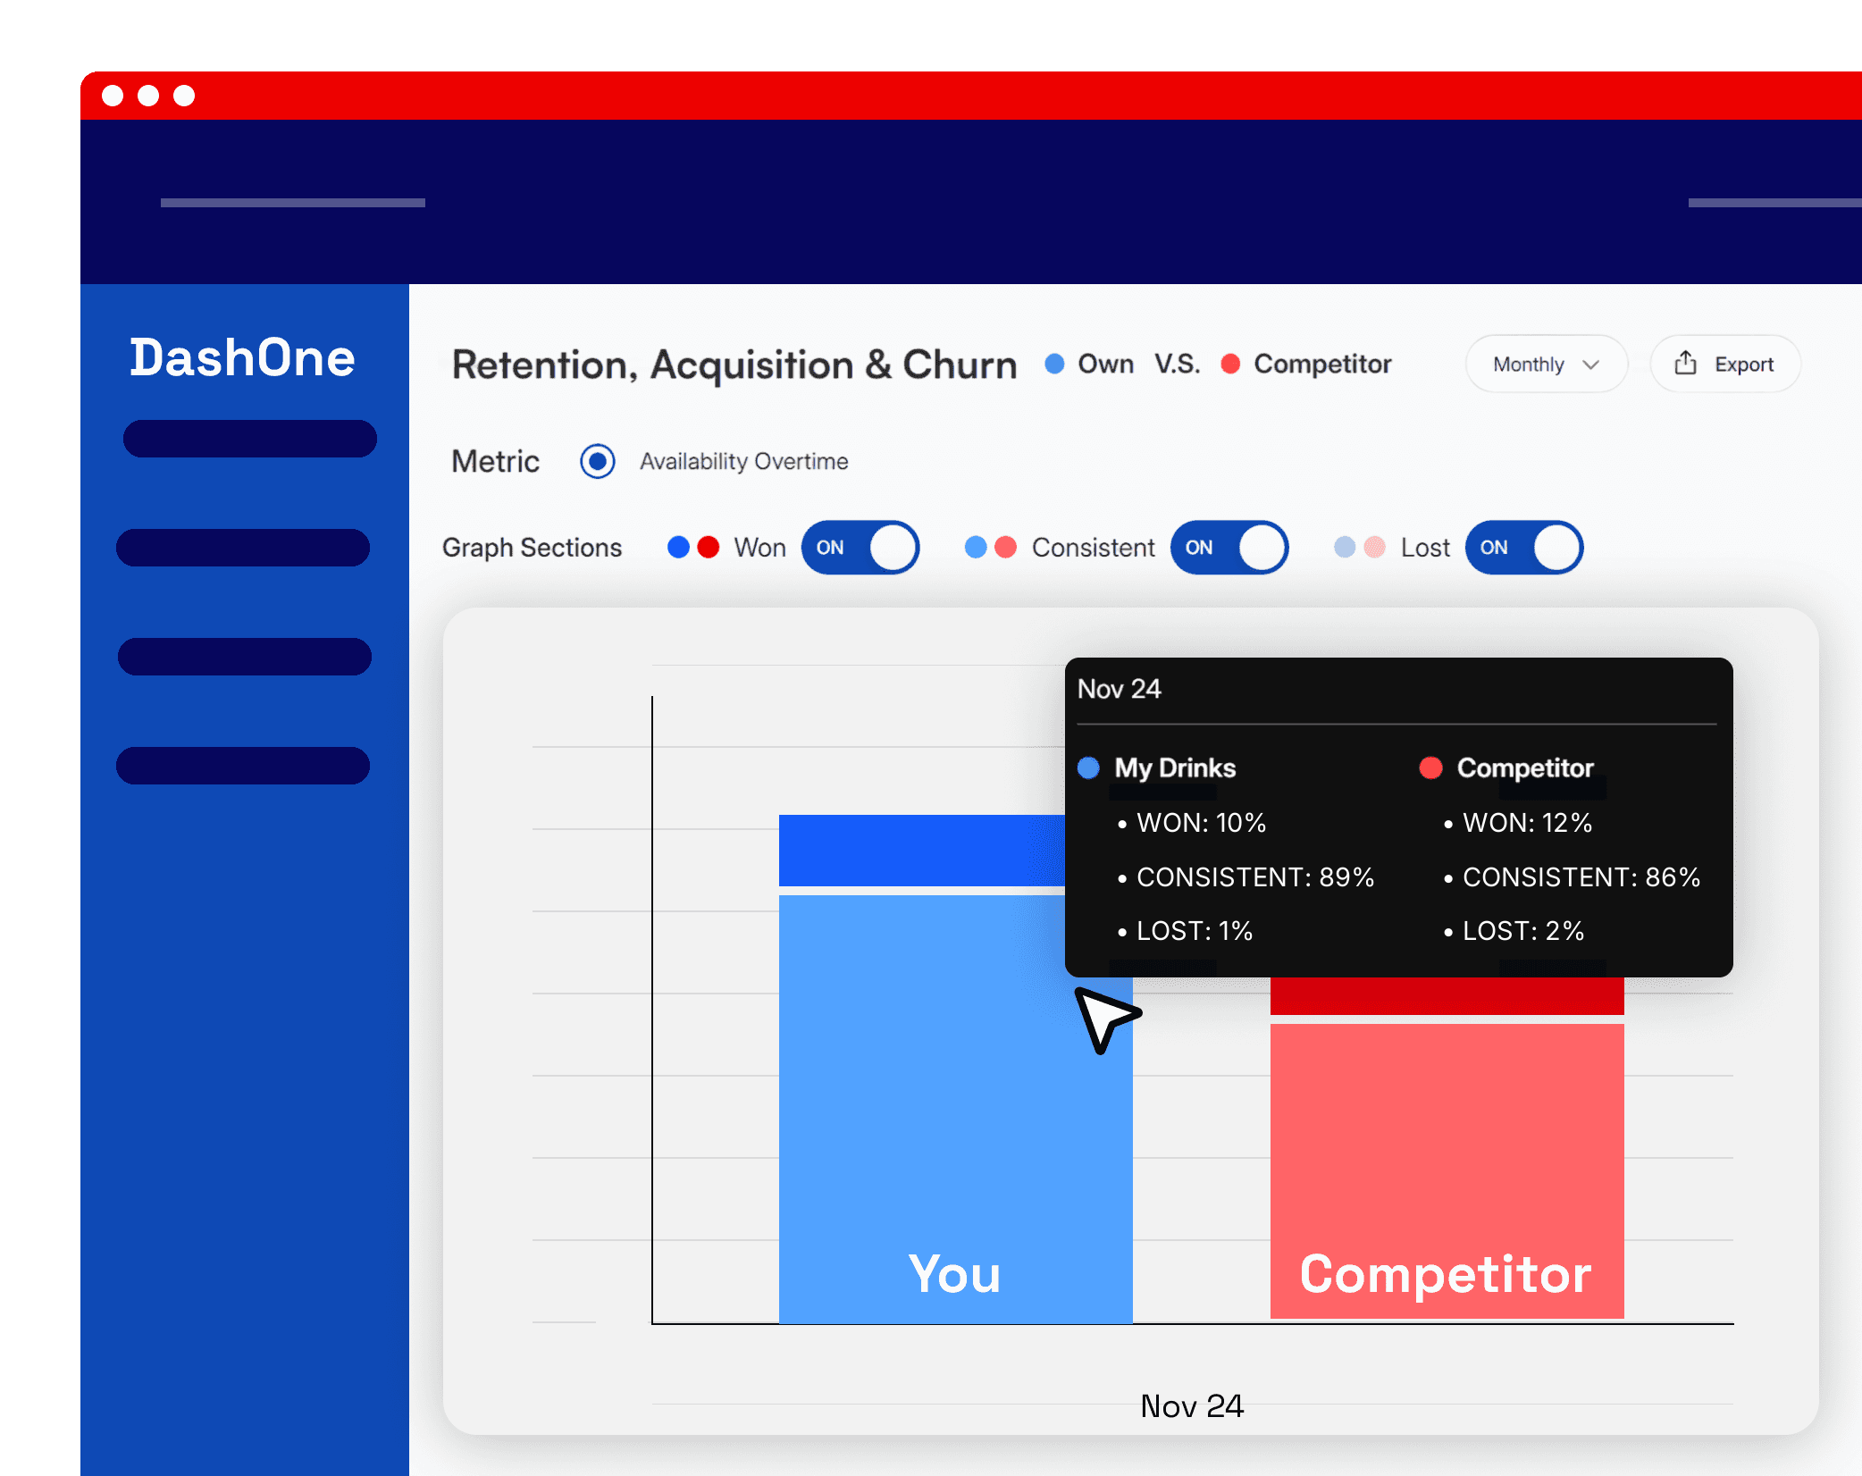Click the Export button label
This screenshot has height=1476, width=1862.
pos(1744,365)
